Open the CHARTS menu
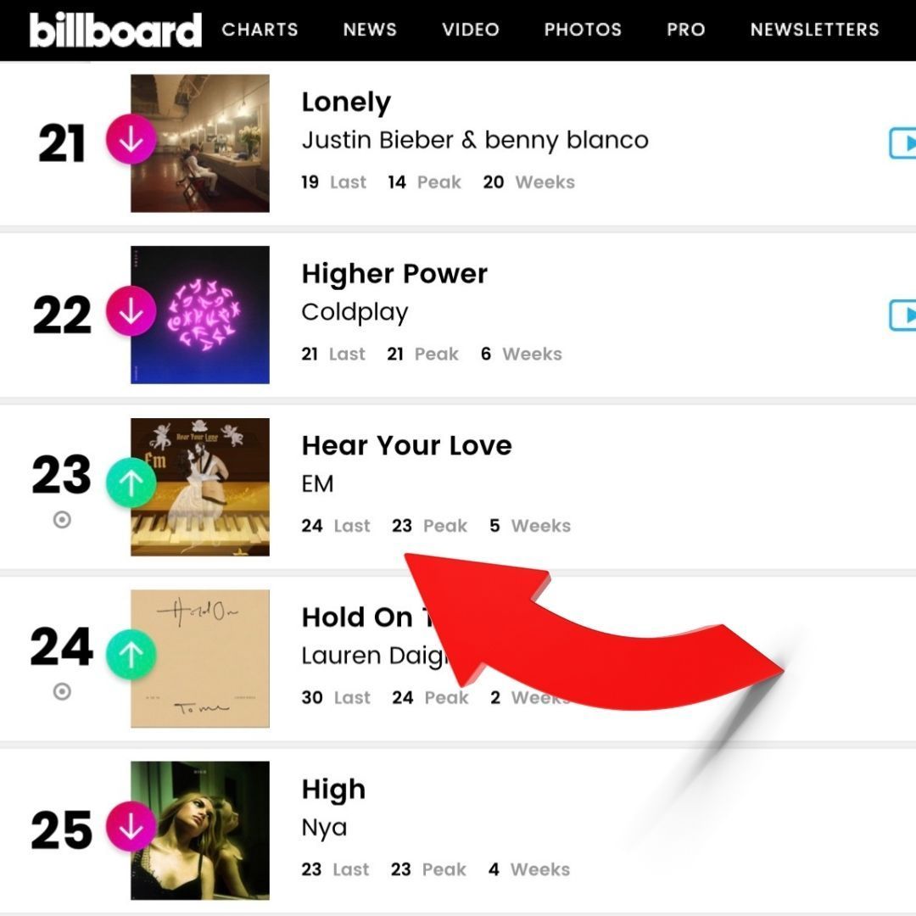The height and width of the screenshot is (916, 916). [260, 30]
